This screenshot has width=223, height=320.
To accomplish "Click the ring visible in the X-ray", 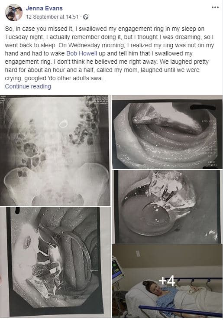I will tap(63, 124).
